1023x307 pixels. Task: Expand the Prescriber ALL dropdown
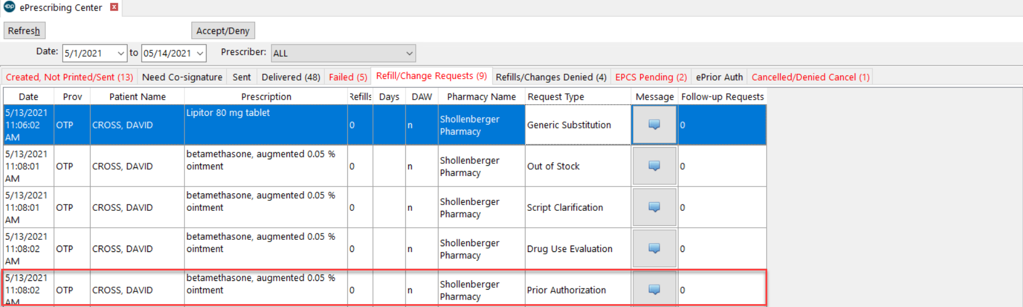click(x=409, y=53)
